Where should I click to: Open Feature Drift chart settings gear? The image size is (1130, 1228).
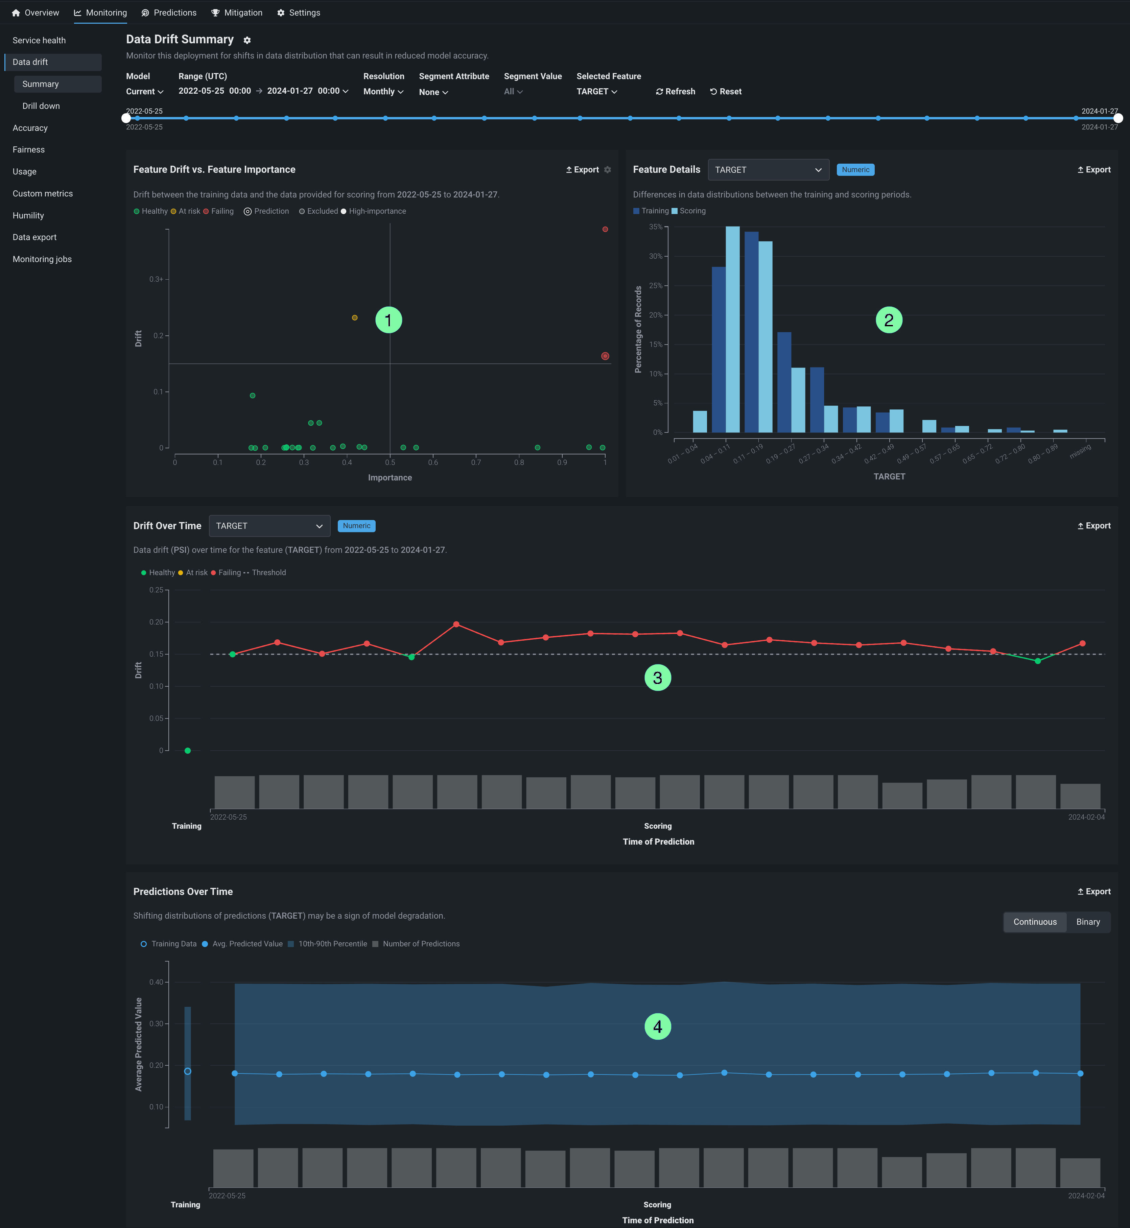tap(607, 170)
